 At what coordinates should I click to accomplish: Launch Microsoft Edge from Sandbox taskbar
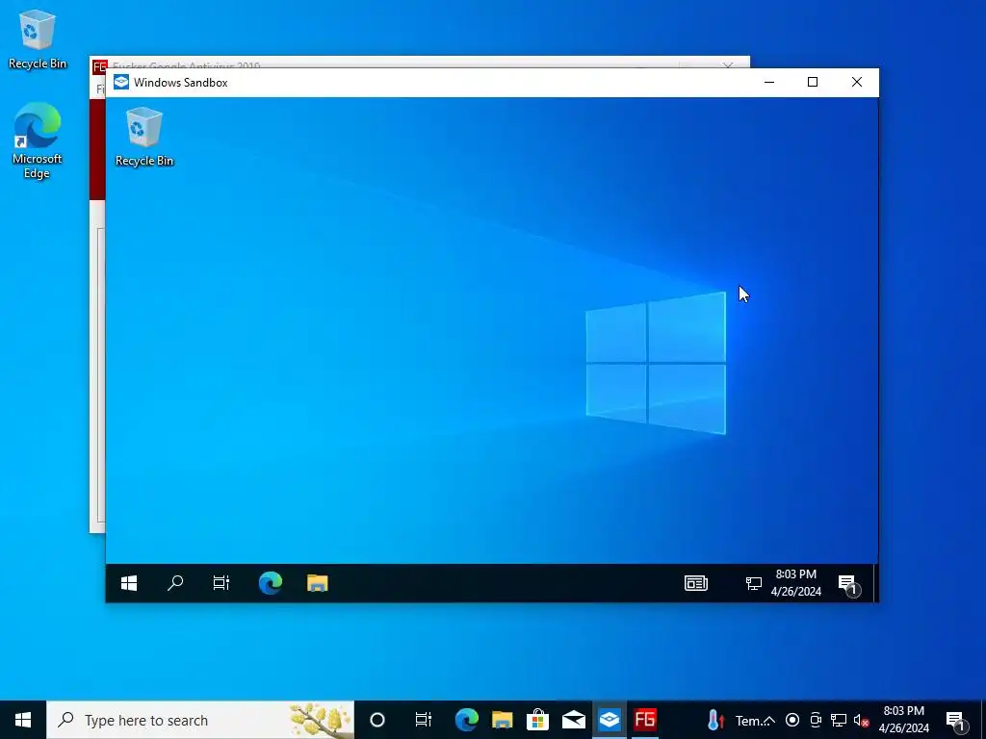[x=271, y=583]
